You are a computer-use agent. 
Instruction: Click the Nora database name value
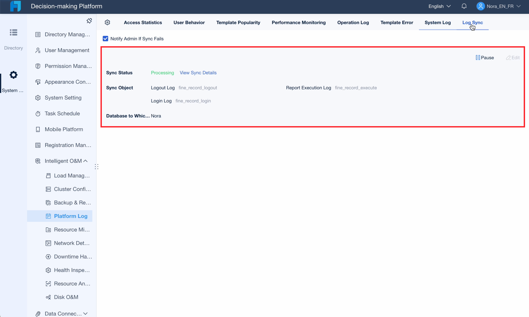tap(156, 116)
